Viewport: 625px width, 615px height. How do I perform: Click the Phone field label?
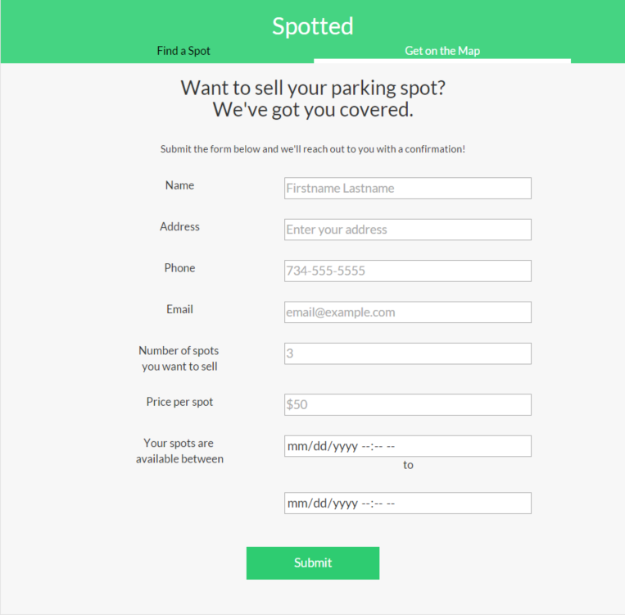pos(179,268)
